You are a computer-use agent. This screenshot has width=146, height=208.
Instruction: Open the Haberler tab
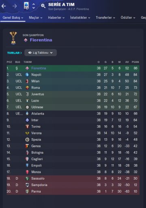56,17
